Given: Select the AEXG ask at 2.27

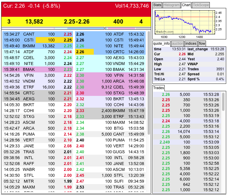Looking at the screenshot, I should [110, 58].
